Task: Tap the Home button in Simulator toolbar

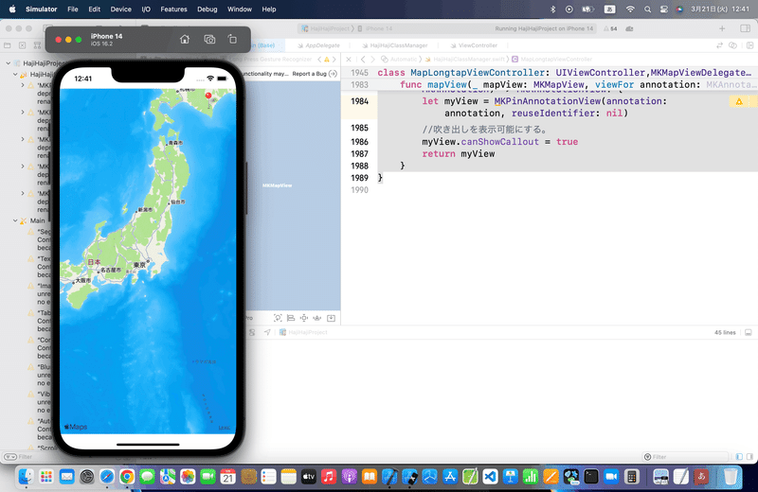Action: (185, 40)
